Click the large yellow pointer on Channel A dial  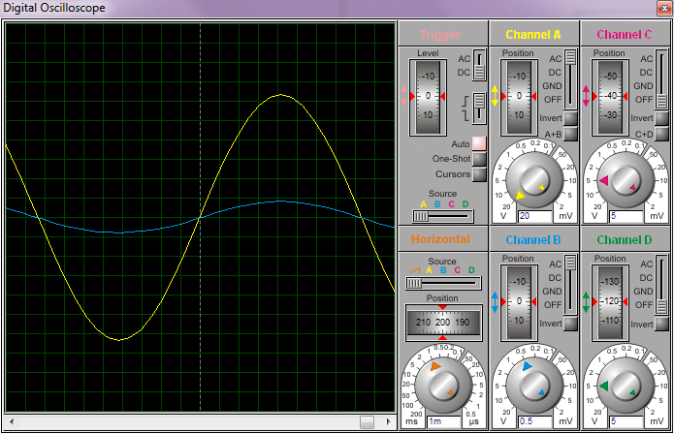(x=520, y=196)
